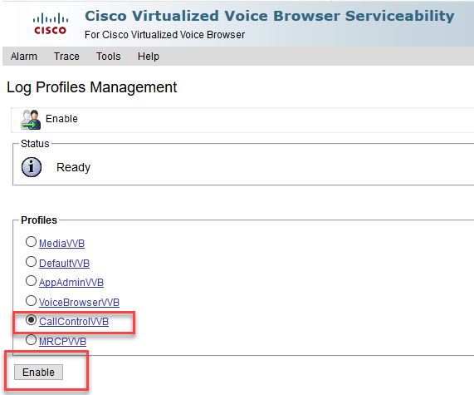Click the Ready status info icon
Screen dimensions: 474x395
tap(32, 167)
